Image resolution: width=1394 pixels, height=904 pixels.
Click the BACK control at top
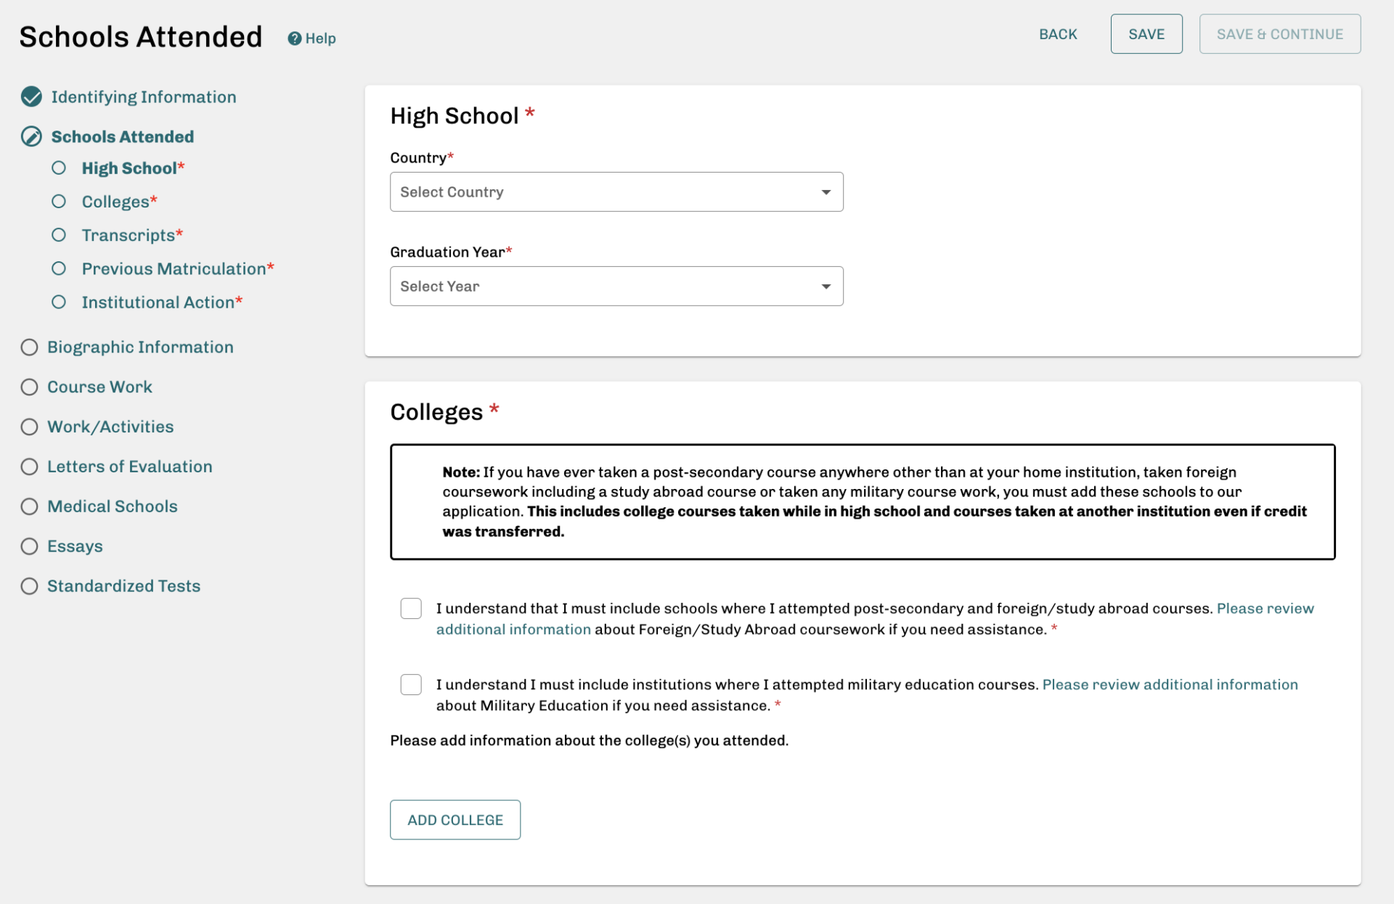click(1058, 33)
